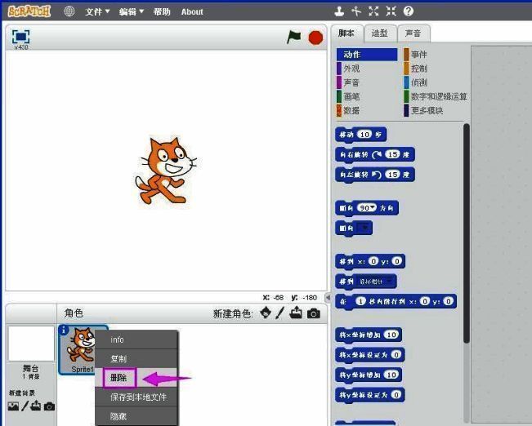The width and height of the screenshot is (532, 426).
Task: Select the stamp duplicate tool in top toolbar
Action: point(339,11)
